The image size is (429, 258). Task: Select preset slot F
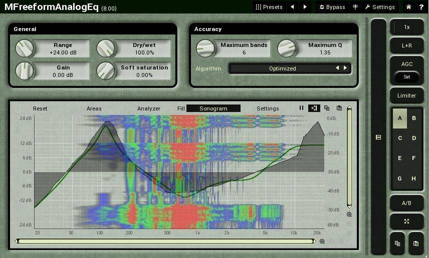point(414,158)
